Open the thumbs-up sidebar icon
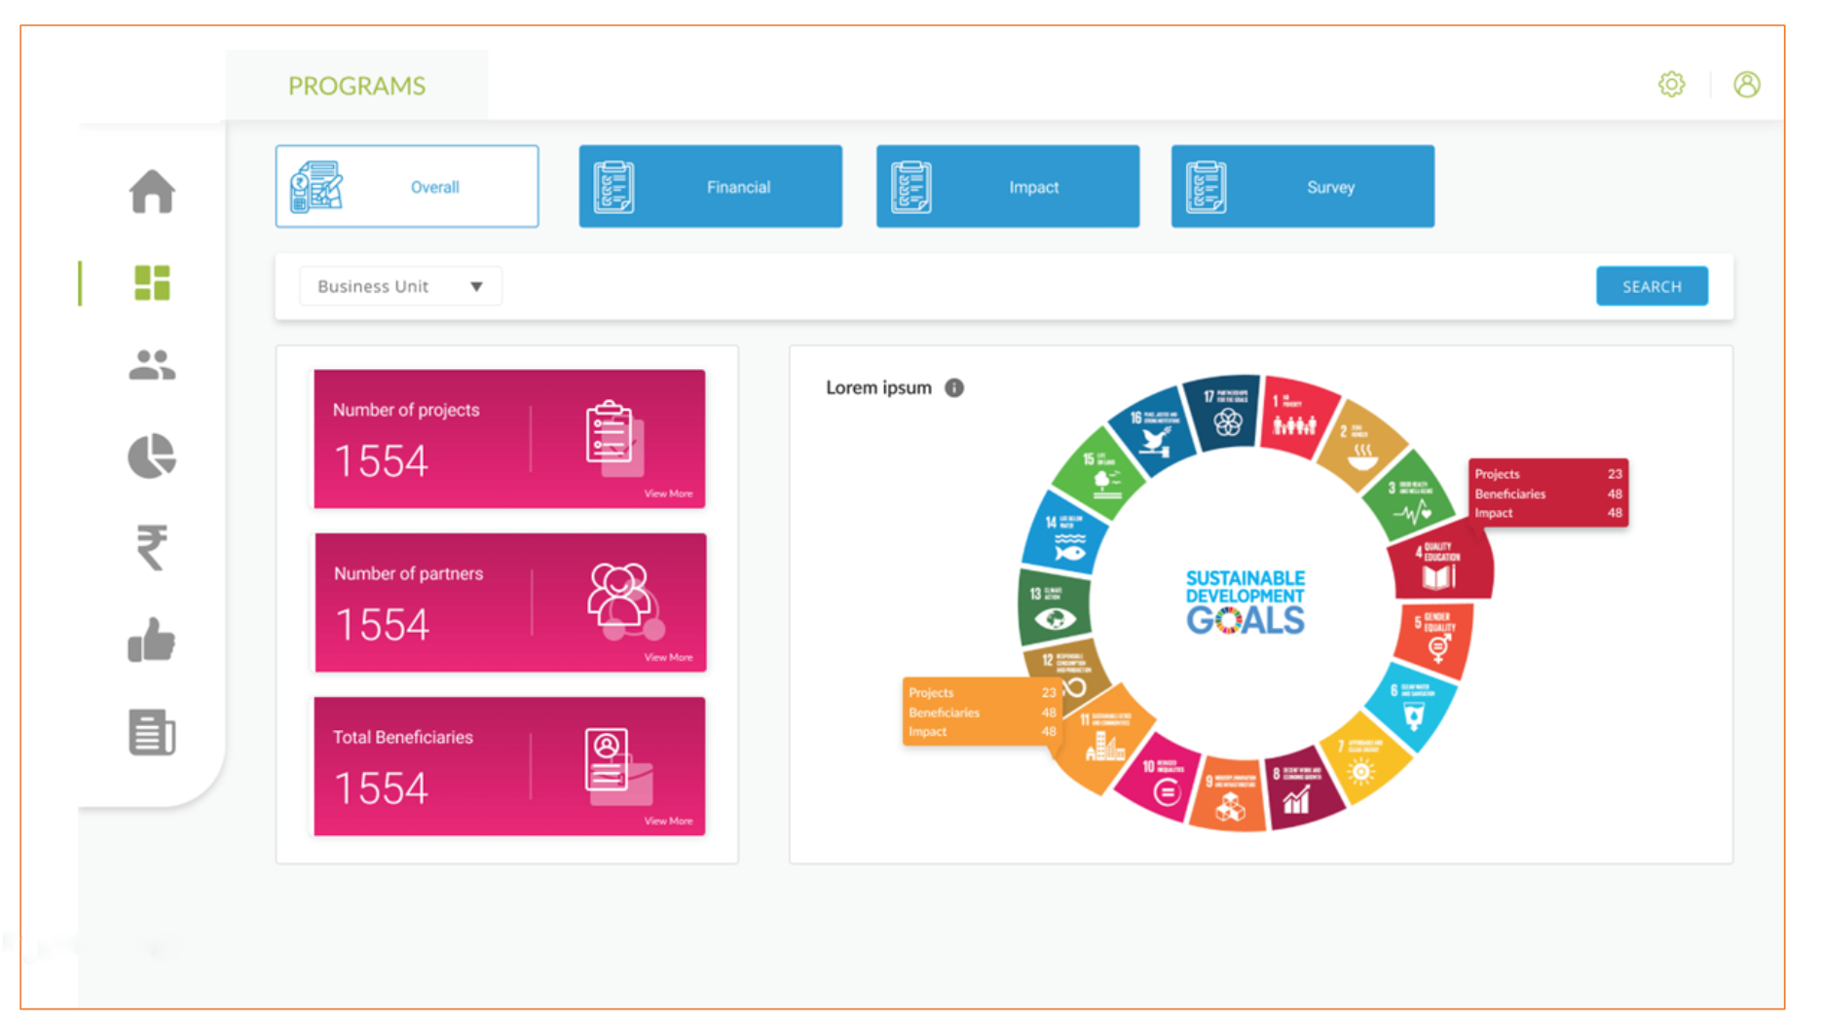Image resolution: width=1821 pixels, height=1024 pixels. 152,640
